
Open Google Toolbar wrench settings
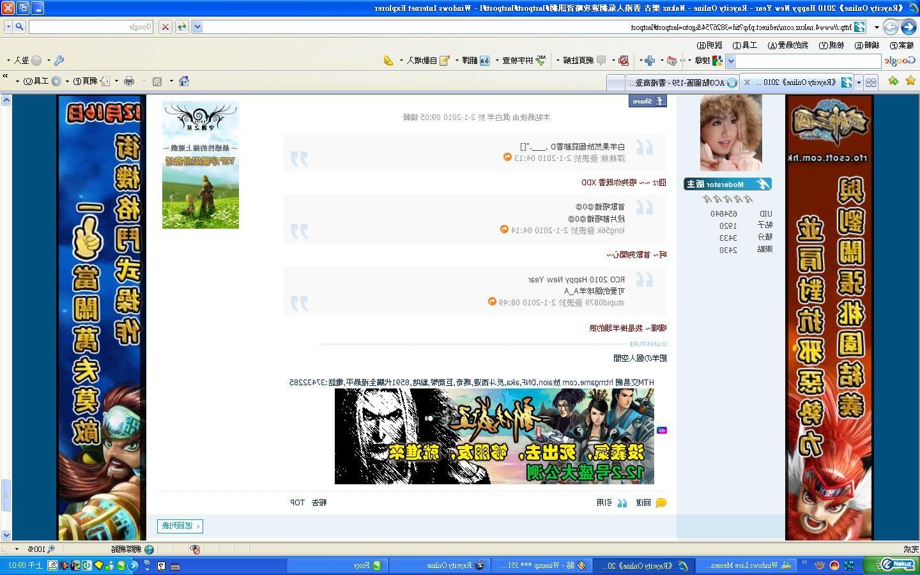point(59,61)
